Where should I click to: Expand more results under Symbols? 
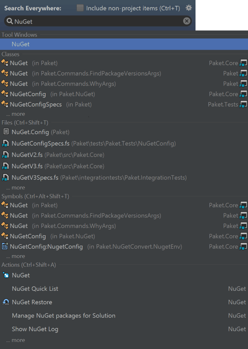click(x=15, y=256)
